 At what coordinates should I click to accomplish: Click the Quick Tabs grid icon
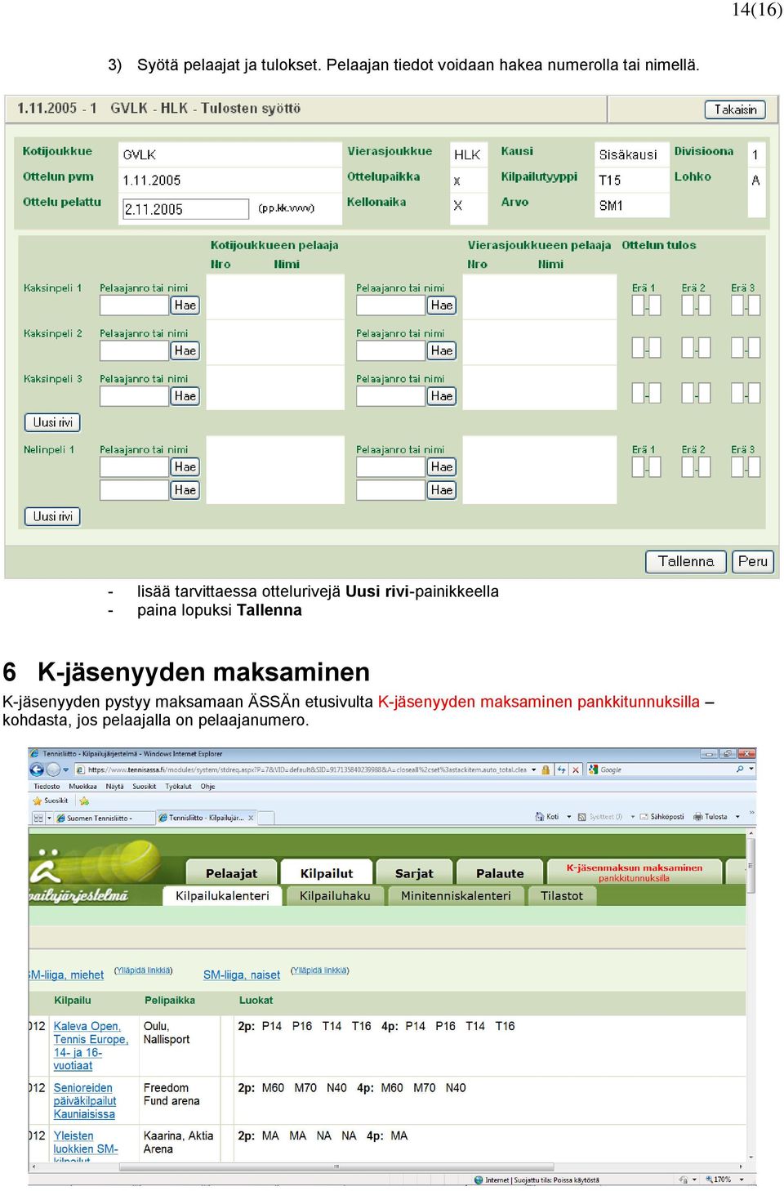[x=38, y=818]
